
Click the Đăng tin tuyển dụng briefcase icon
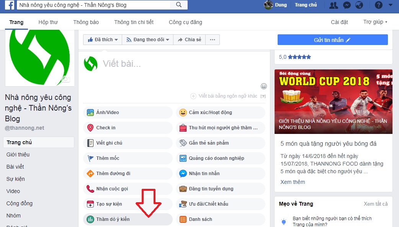tap(183, 189)
